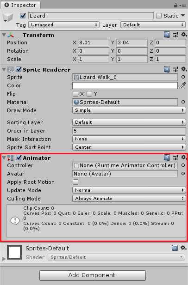Enable Flip X checkbox
This screenshot has width=188, height=285.
[x=75, y=94]
